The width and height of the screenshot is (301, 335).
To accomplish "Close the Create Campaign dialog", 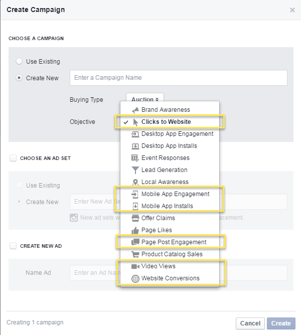I will [x=292, y=10].
